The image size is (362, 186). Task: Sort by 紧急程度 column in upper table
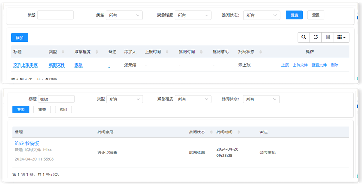83,52
